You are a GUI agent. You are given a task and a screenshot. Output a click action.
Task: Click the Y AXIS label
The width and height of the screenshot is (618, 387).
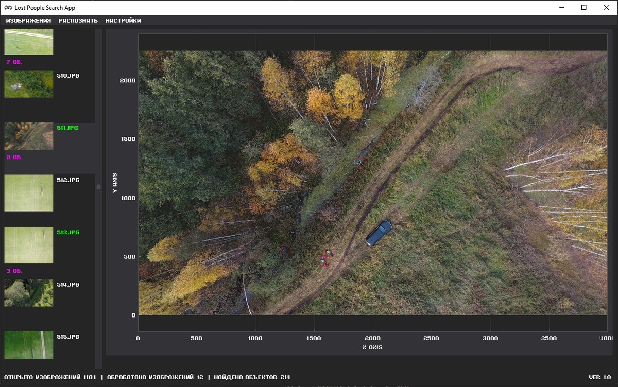click(115, 183)
